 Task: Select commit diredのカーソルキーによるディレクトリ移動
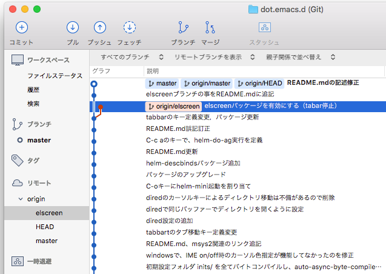[x=240, y=198]
